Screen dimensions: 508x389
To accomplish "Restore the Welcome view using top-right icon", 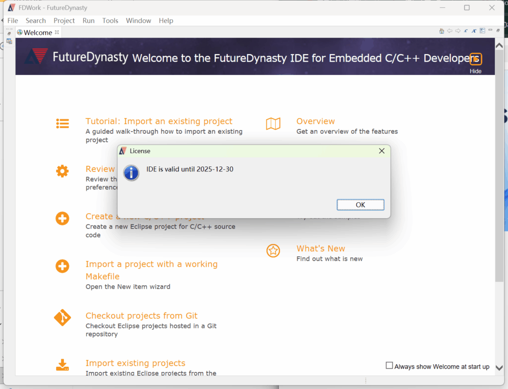I will coord(498,30).
